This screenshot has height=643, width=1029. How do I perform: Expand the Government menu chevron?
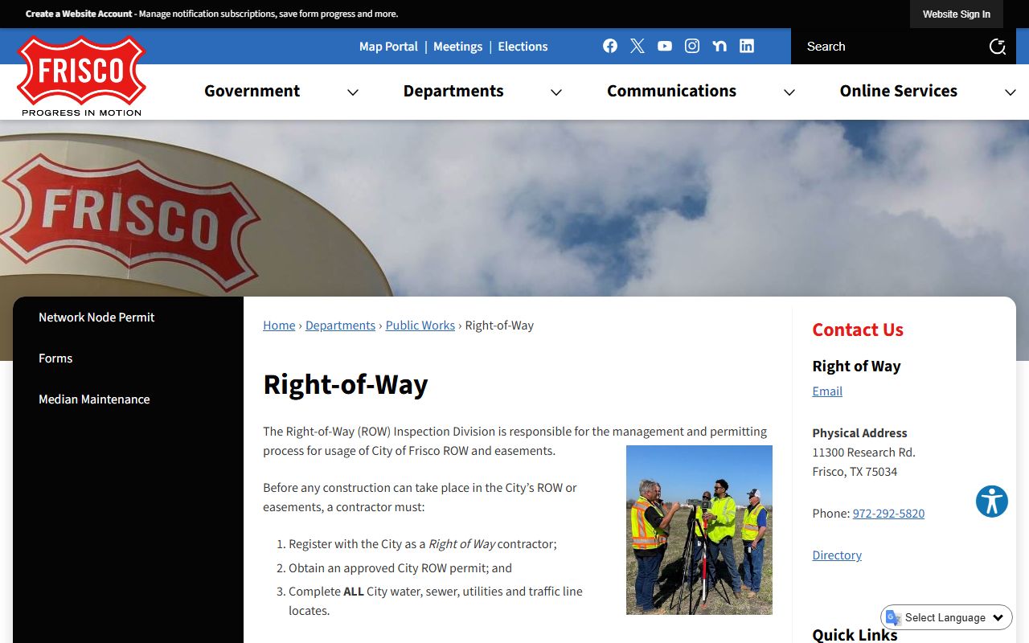(x=353, y=92)
